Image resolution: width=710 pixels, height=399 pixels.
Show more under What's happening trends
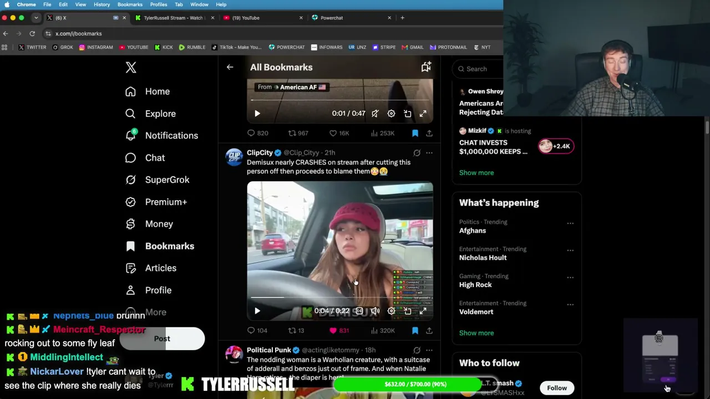pos(476,333)
